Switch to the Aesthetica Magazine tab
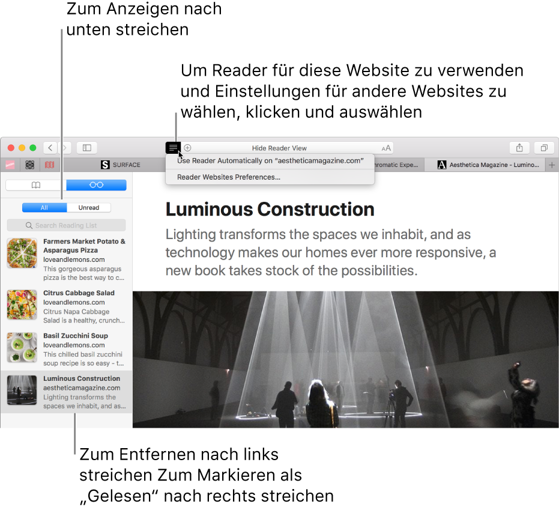 [x=485, y=165]
